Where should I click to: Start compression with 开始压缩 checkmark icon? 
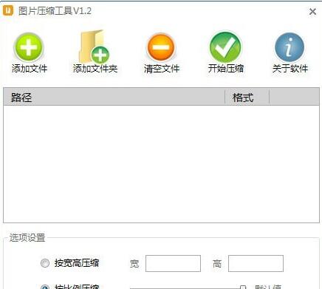tap(225, 47)
